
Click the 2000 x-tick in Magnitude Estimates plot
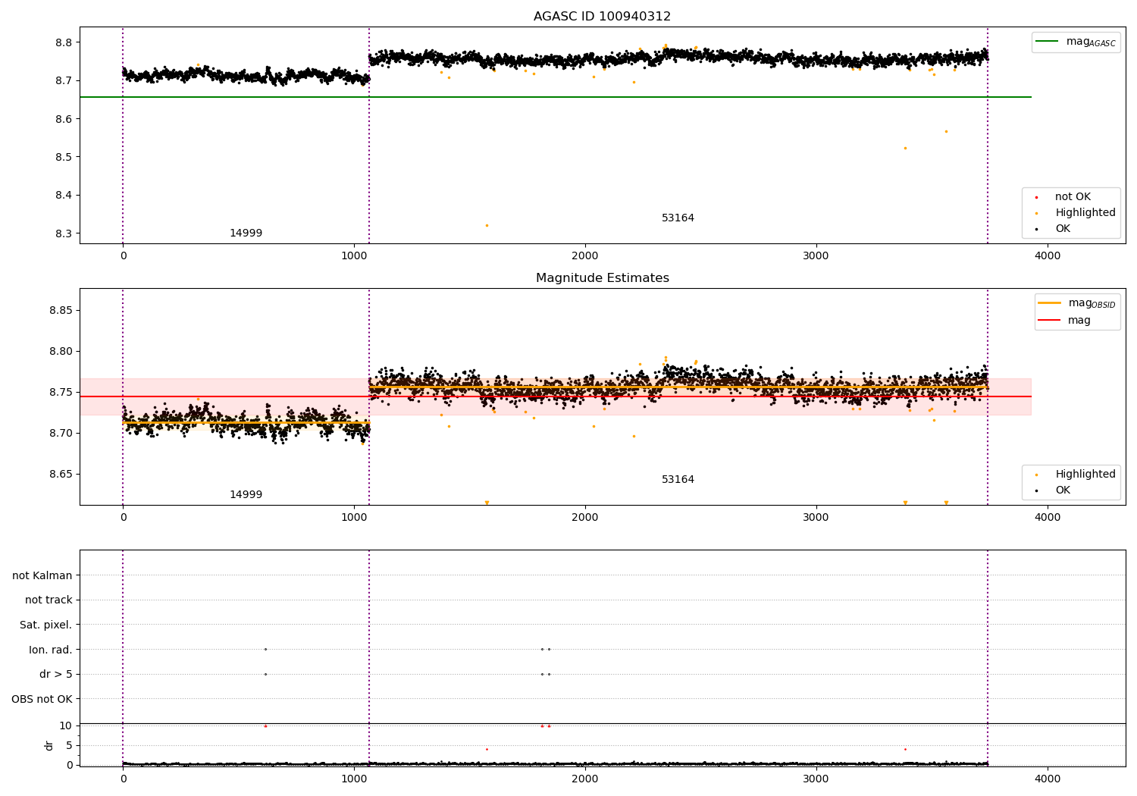click(585, 518)
